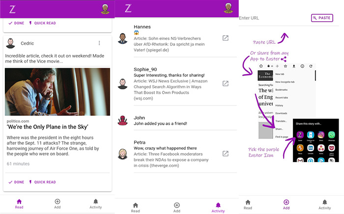The height and width of the screenshot is (214, 344).
Task: Click Done on the top partial card
Action: point(16,23)
